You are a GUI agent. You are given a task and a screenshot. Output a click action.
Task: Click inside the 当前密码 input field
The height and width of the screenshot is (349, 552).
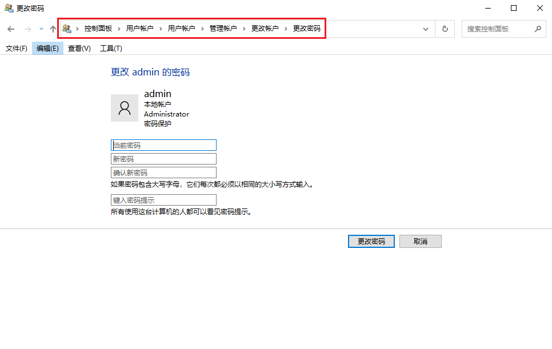(163, 145)
